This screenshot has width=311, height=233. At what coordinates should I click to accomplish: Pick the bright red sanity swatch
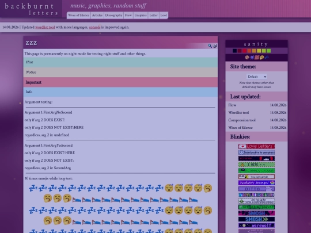click(x=244, y=51)
